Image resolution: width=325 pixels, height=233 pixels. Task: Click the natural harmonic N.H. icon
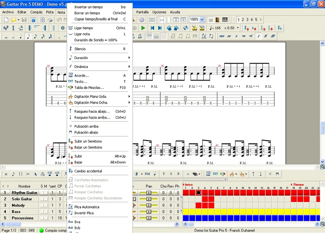pos(50,174)
